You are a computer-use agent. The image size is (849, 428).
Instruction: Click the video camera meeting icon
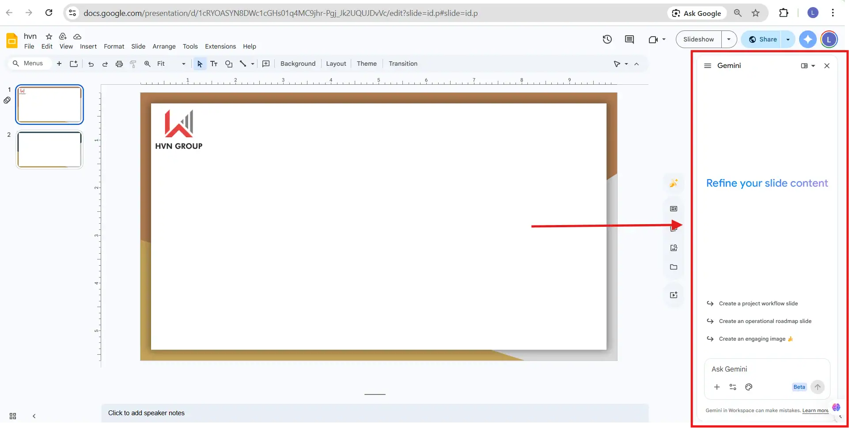pos(653,39)
